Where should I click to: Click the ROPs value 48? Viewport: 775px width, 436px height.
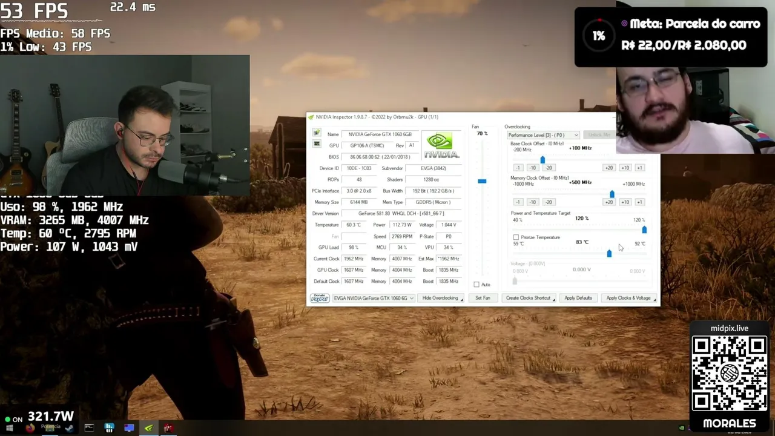tap(359, 179)
